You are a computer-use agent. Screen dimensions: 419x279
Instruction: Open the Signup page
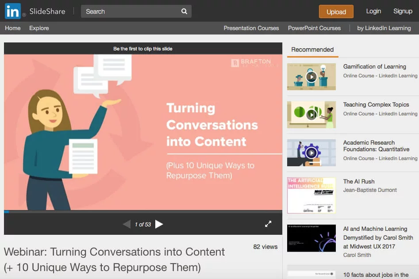click(x=403, y=11)
